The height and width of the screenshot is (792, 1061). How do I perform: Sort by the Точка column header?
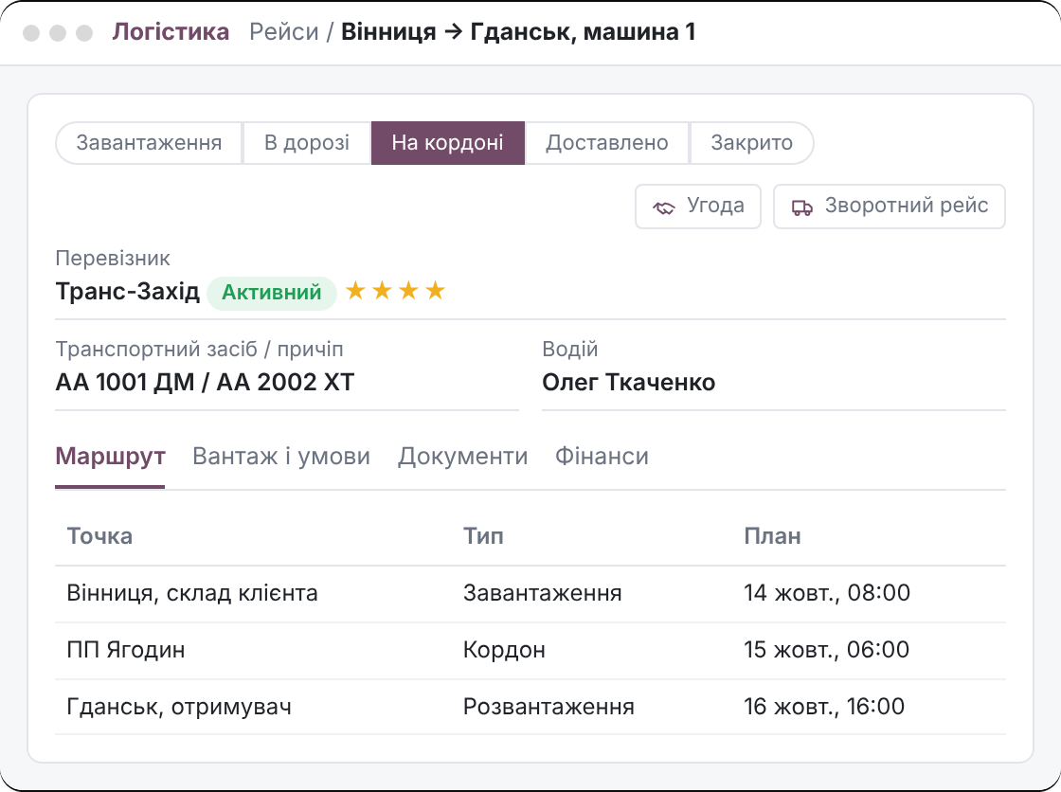pyautogui.click(x=99, y=536)
